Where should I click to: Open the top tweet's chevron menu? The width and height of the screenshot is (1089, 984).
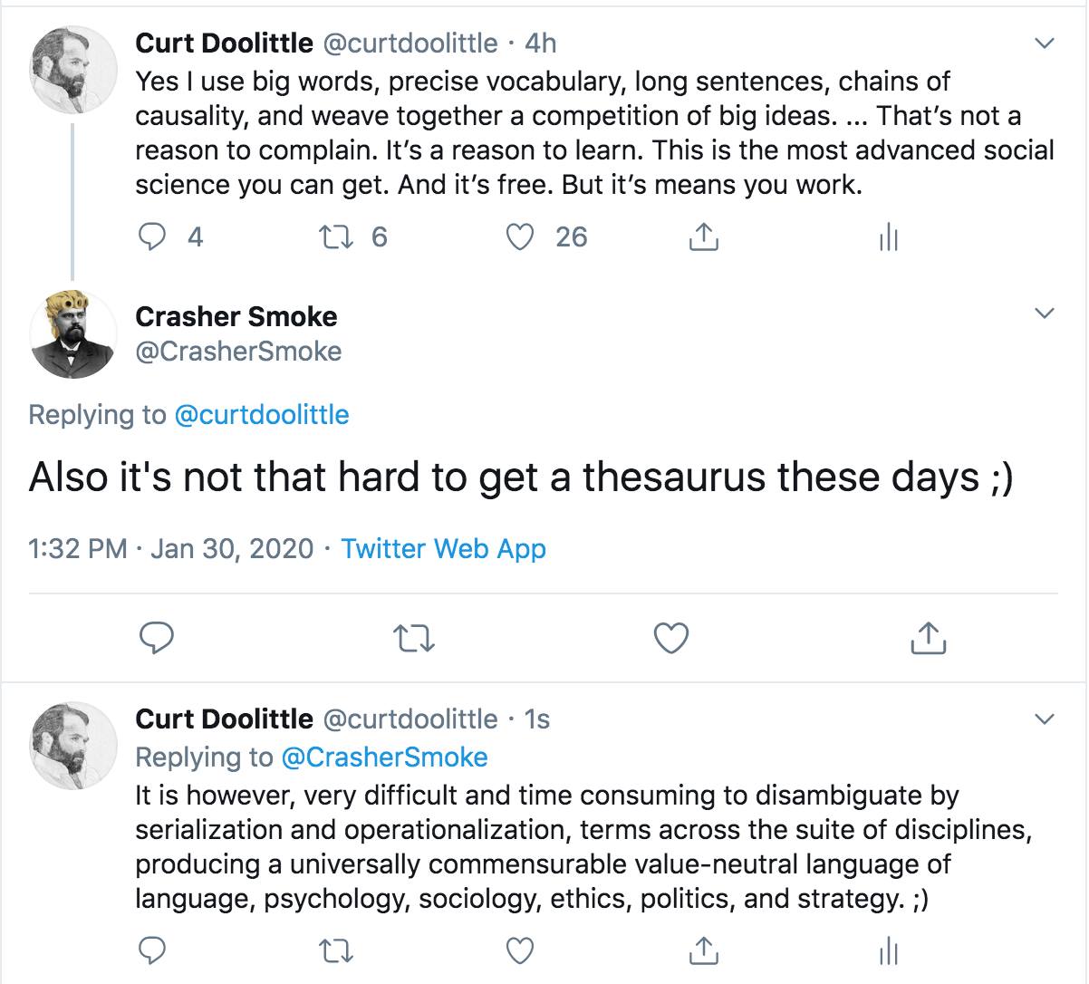click(x=1045, y=43)
